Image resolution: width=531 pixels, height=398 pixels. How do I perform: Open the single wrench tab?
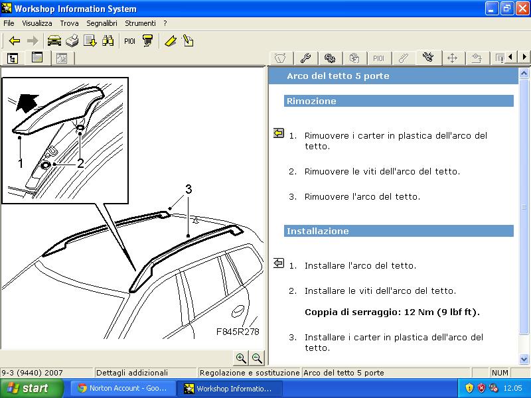pos(305,58)
